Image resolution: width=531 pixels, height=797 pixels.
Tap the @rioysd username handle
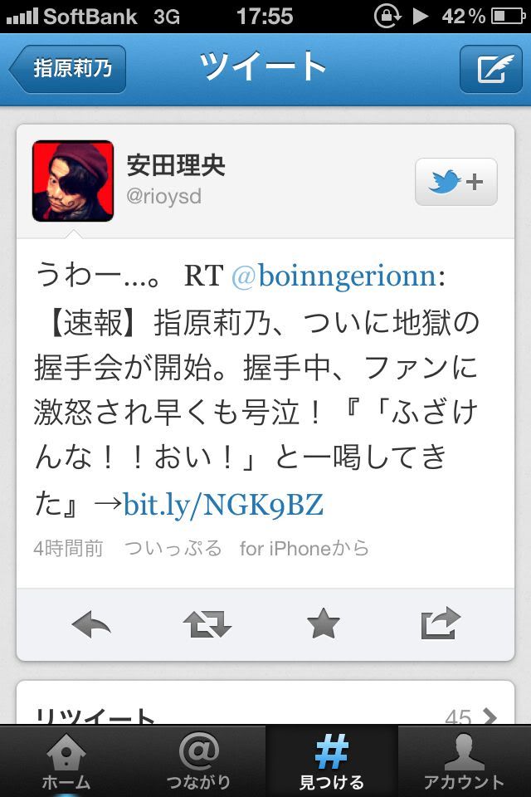point(163,196)
